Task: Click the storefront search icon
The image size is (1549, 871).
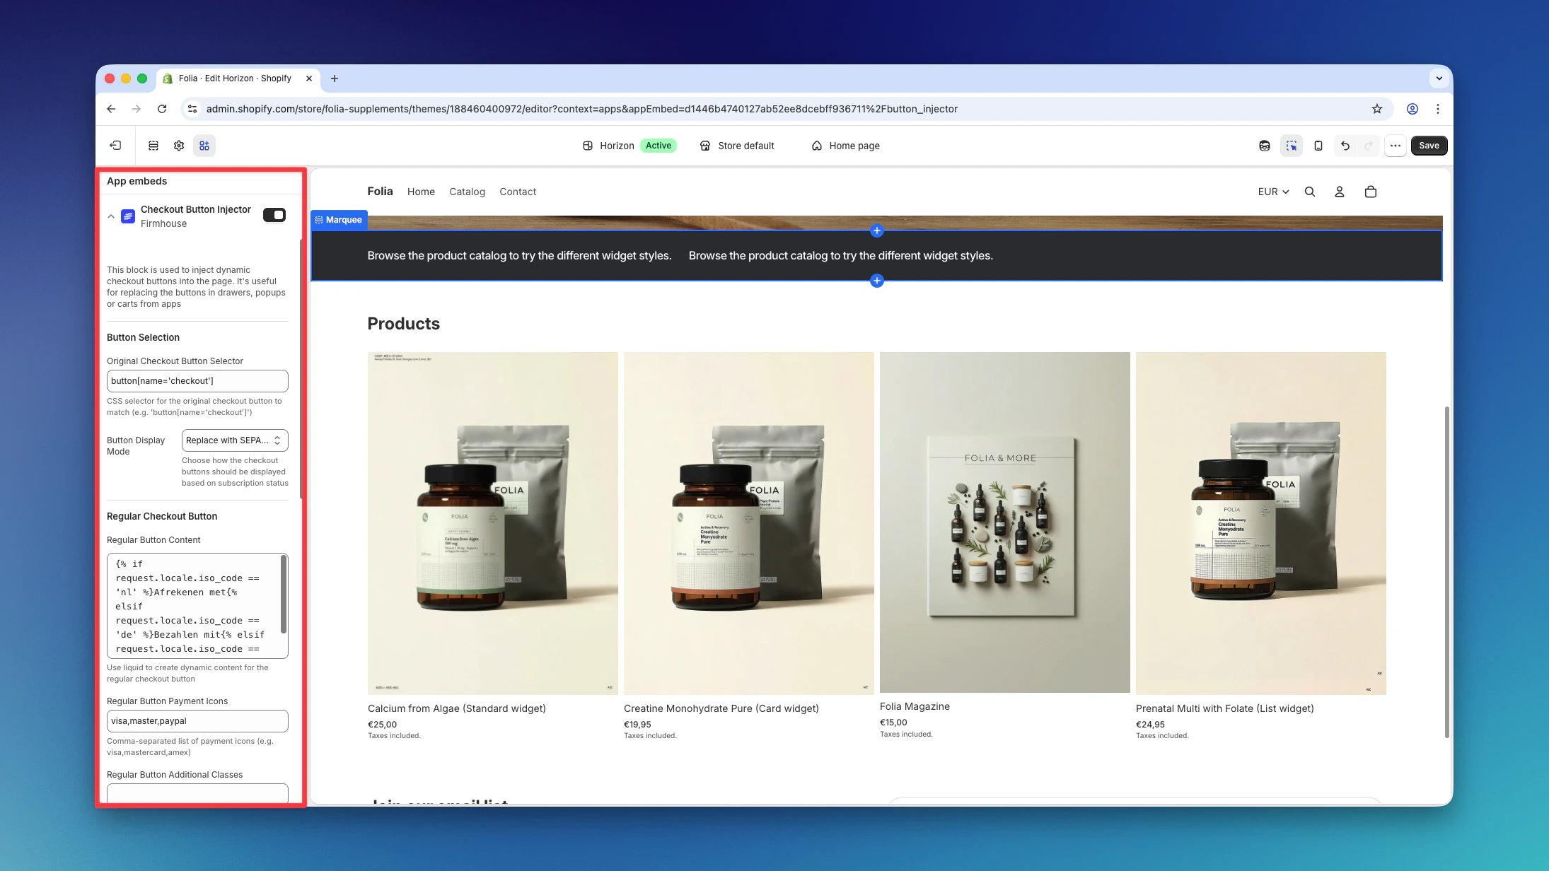Action: (x=1310, y=192)
